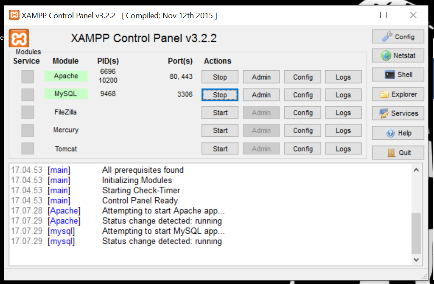This screenshot has width=434, height=284.
Task: Click the MySQL port 3306
Action: (x=185, y=94)
